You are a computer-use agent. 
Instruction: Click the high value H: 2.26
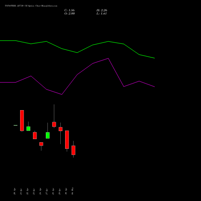point(102,10)
